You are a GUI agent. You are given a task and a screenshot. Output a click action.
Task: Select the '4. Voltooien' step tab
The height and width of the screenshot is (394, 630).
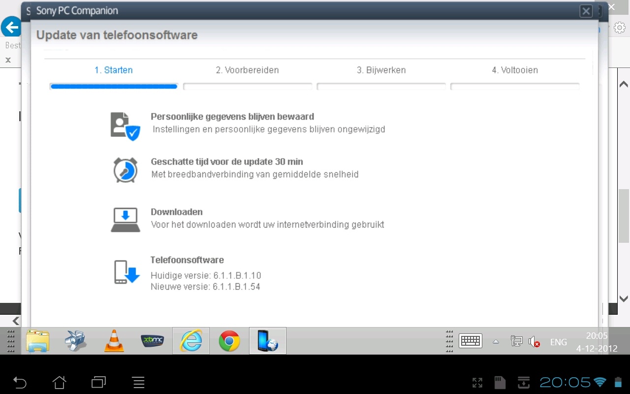click(x=515, y=70)
